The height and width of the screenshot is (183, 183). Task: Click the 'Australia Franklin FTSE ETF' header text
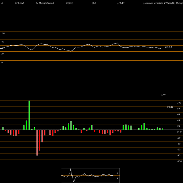tap(159, 3)
